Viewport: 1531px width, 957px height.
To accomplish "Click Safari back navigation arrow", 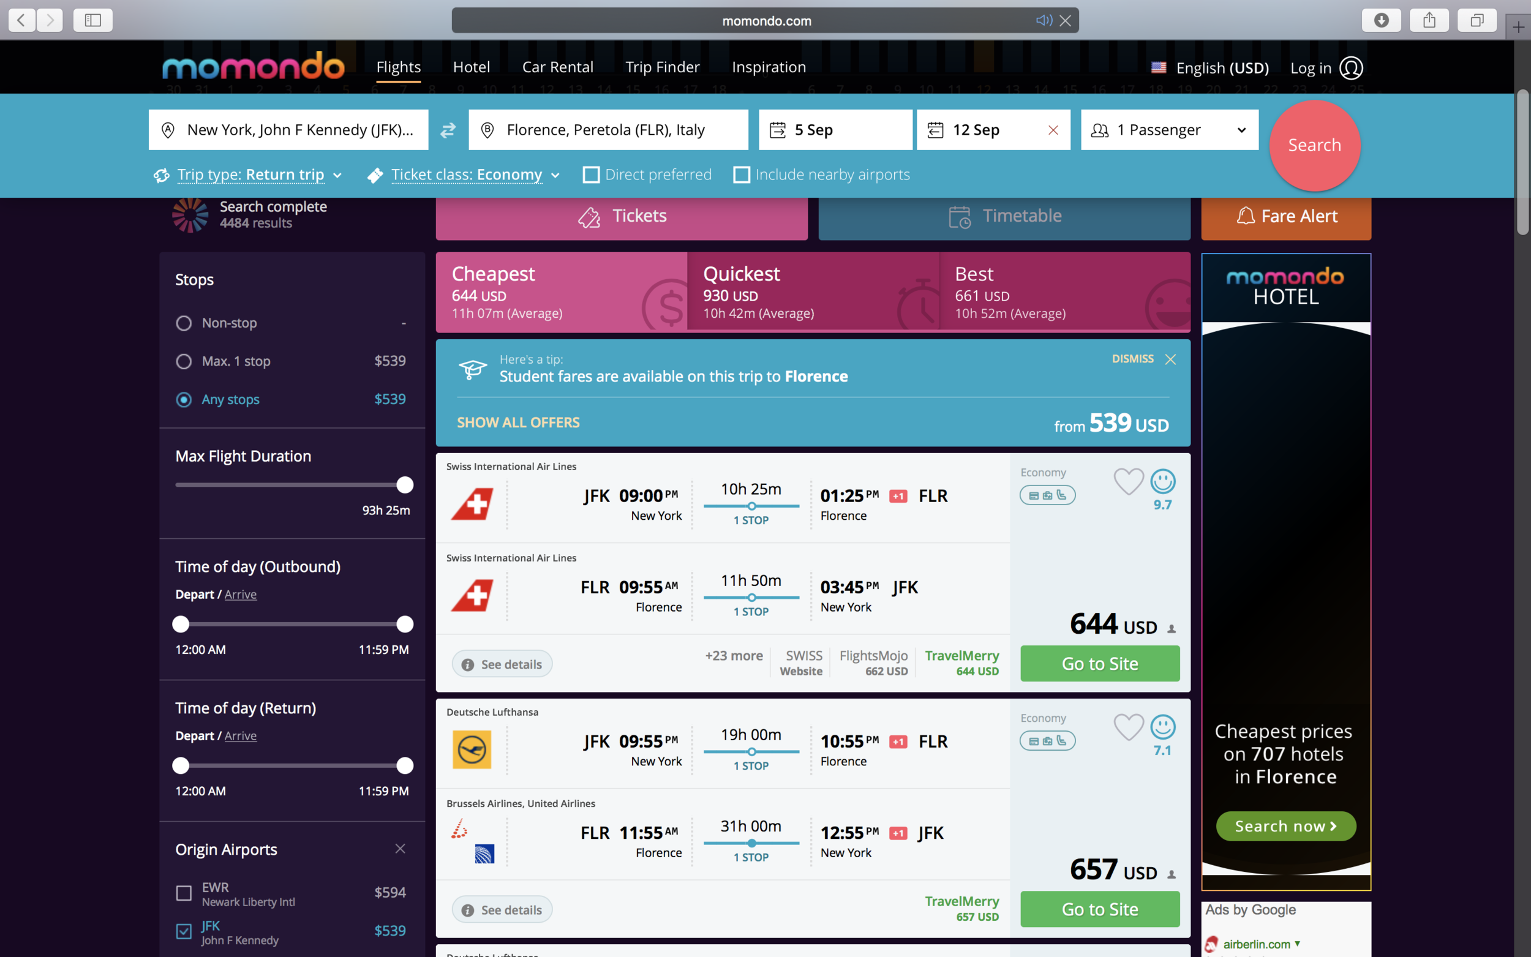I will pyautogui.click(x=21, y=20).
